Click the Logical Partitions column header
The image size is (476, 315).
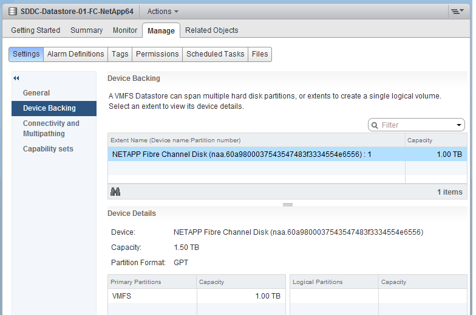pyautogui.click(x=334, y=282)
